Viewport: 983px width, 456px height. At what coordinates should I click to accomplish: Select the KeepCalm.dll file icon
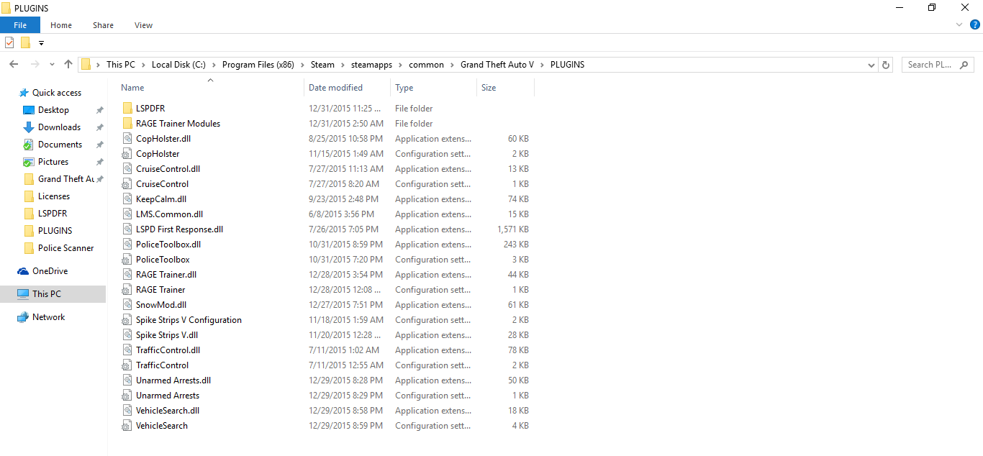coord(127,199)
